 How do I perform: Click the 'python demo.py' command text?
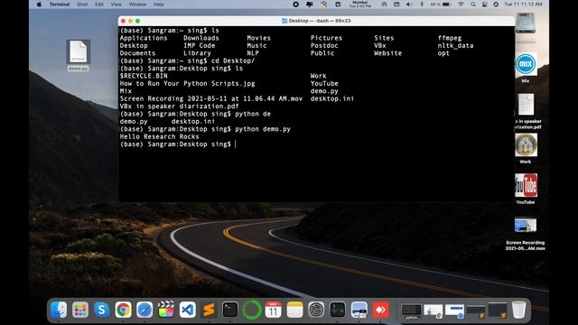pyautogui.click(x=263, y=129)
